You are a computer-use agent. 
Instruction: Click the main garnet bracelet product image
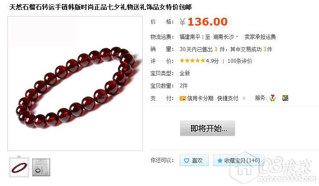75,83
